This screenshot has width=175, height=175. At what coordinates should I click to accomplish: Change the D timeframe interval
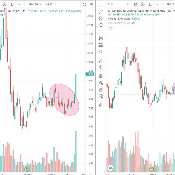point(128,4)
